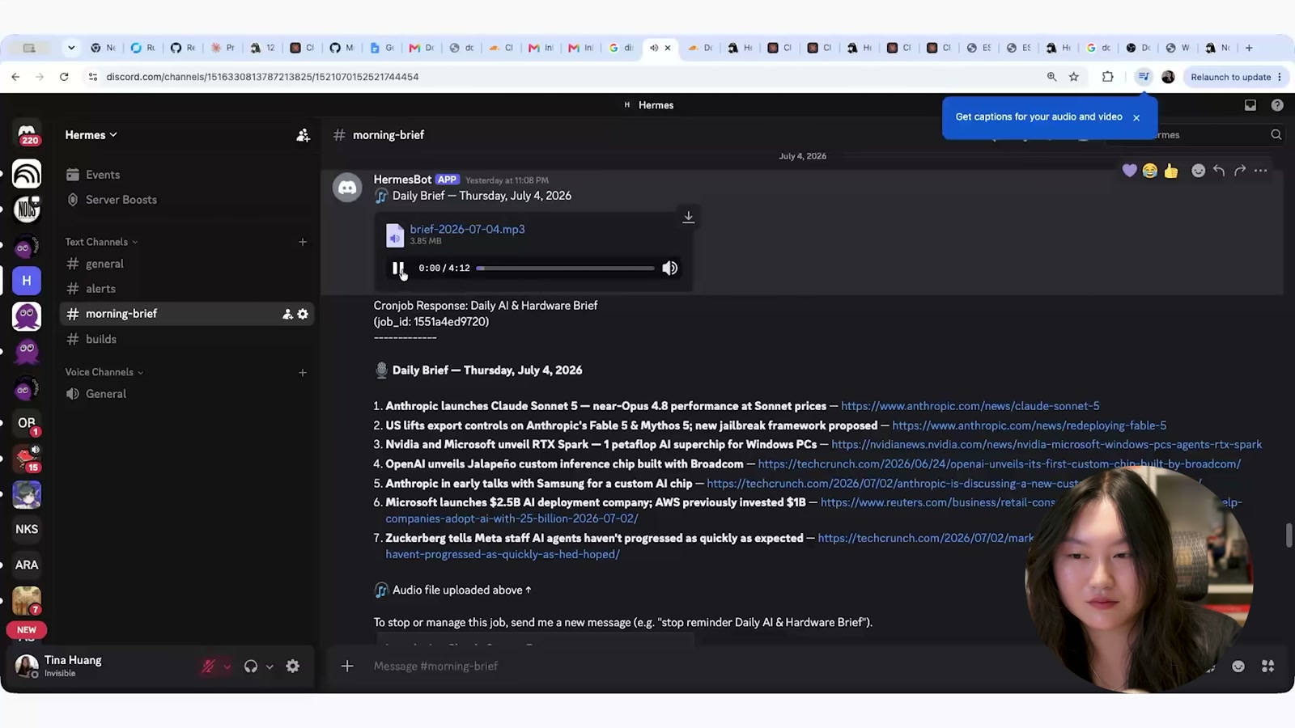
Task: Click the attachment plus button
Action: click(x=347, y=666)
